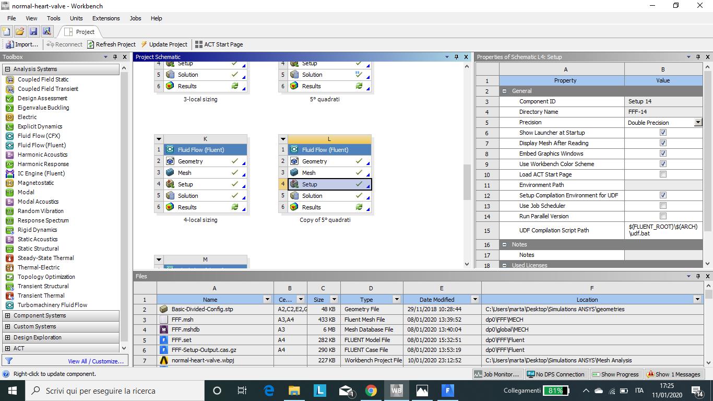
Task: Click the Windows search box
Action: (114, 391)
